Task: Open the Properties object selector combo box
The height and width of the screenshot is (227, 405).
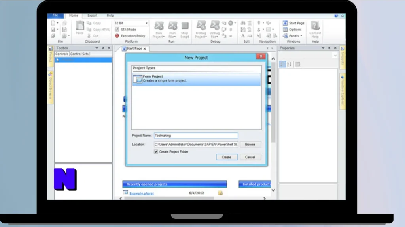Action: (x=308, y=56)
